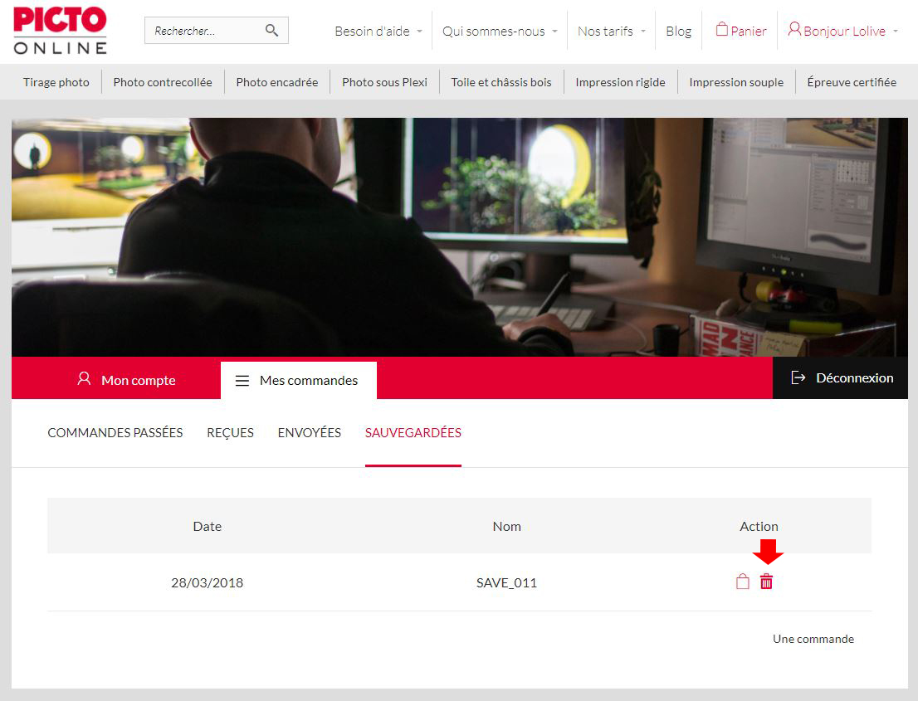Click in the Rechercher search field
Viewport: 918px width, 701px height.
point(203,31)
